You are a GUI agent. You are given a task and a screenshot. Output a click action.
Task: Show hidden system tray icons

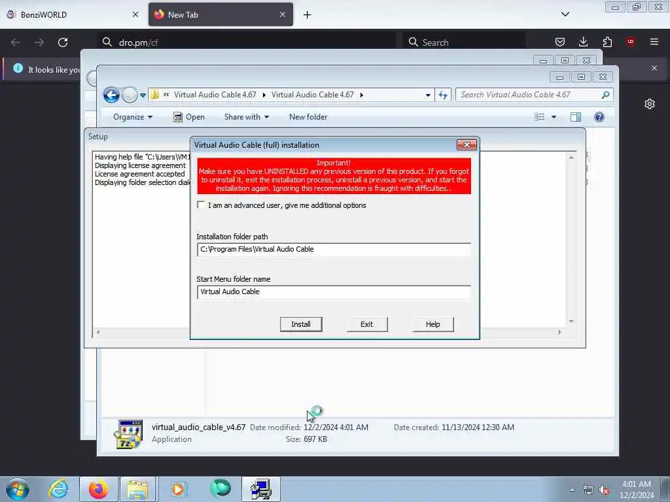(x=572, y=490)
